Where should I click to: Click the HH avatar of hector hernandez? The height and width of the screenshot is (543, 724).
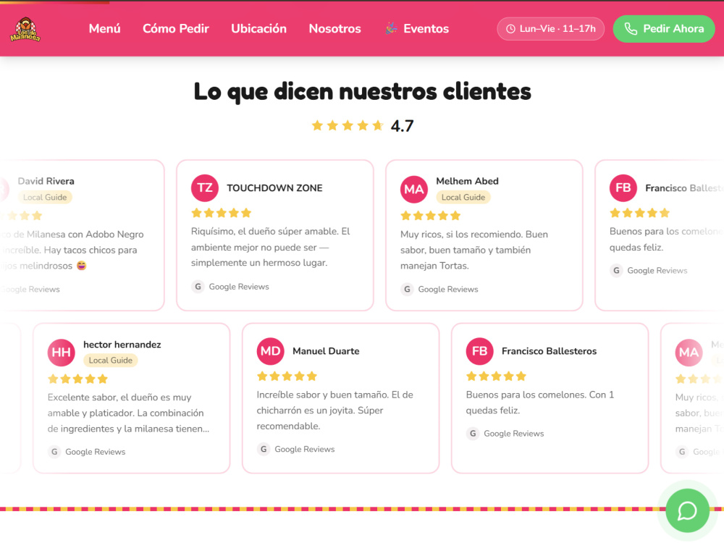61,353
